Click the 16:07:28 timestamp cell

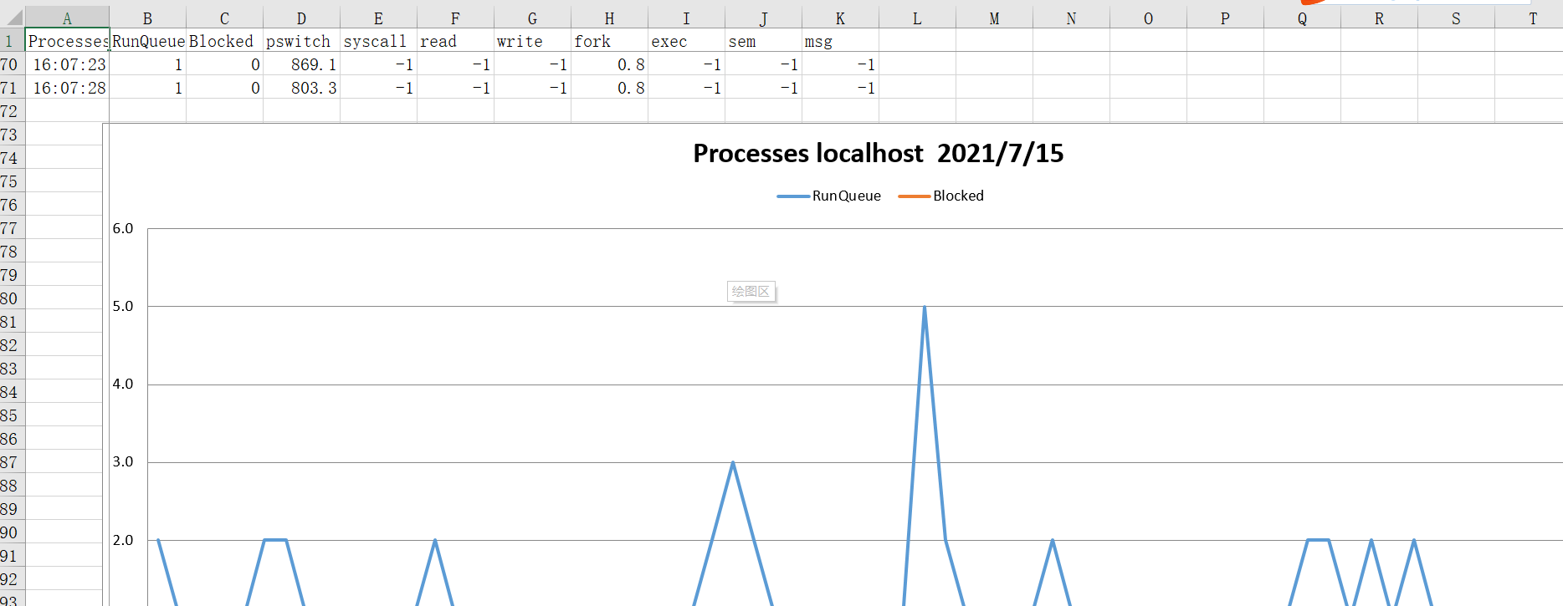point(68,88)
